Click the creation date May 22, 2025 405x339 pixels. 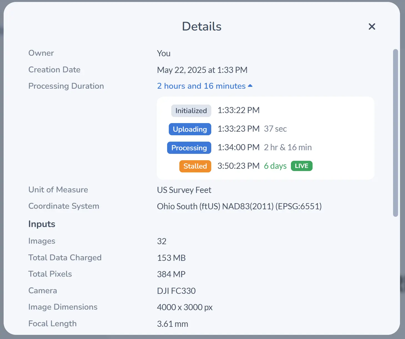pos(202,70)
